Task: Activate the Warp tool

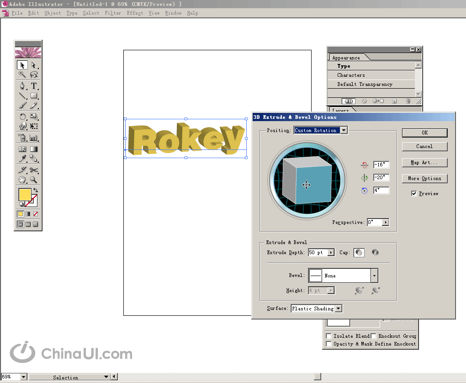Action: point(22,126)
